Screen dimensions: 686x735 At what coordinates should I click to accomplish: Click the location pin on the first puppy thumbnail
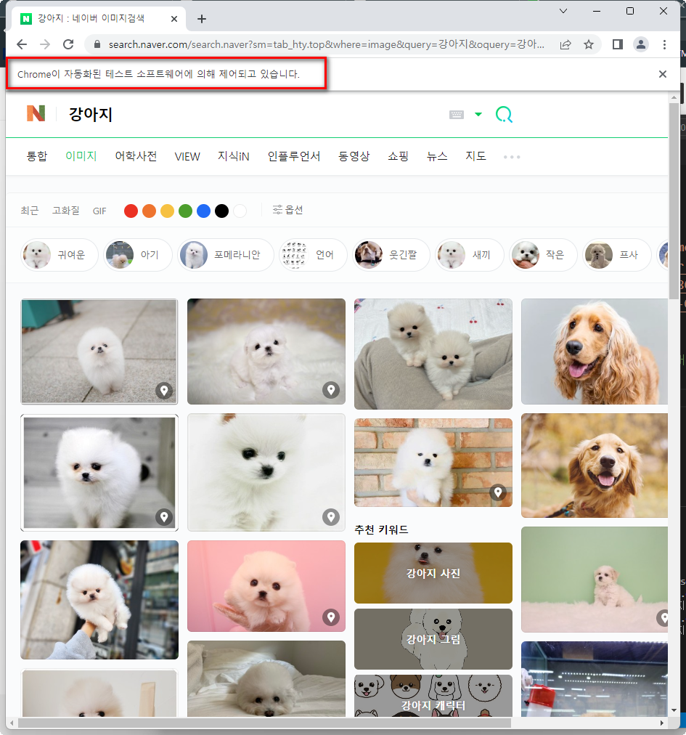click(x=164, y=391)
